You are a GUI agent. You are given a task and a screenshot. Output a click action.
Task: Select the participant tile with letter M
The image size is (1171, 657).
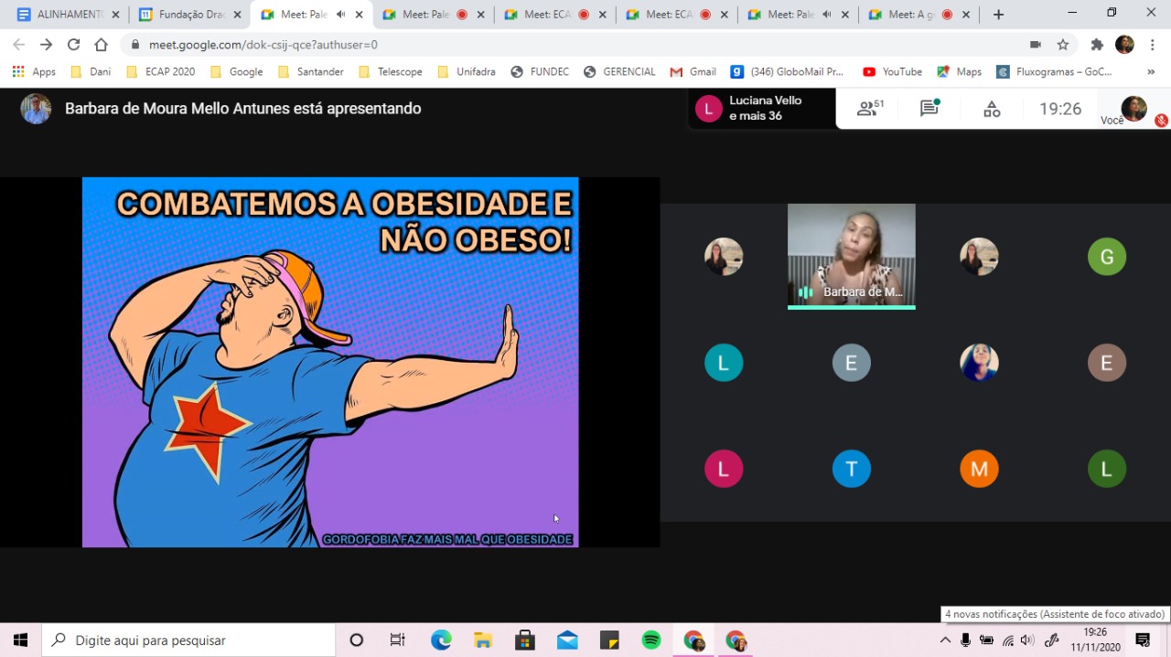[x=979, y=469]
